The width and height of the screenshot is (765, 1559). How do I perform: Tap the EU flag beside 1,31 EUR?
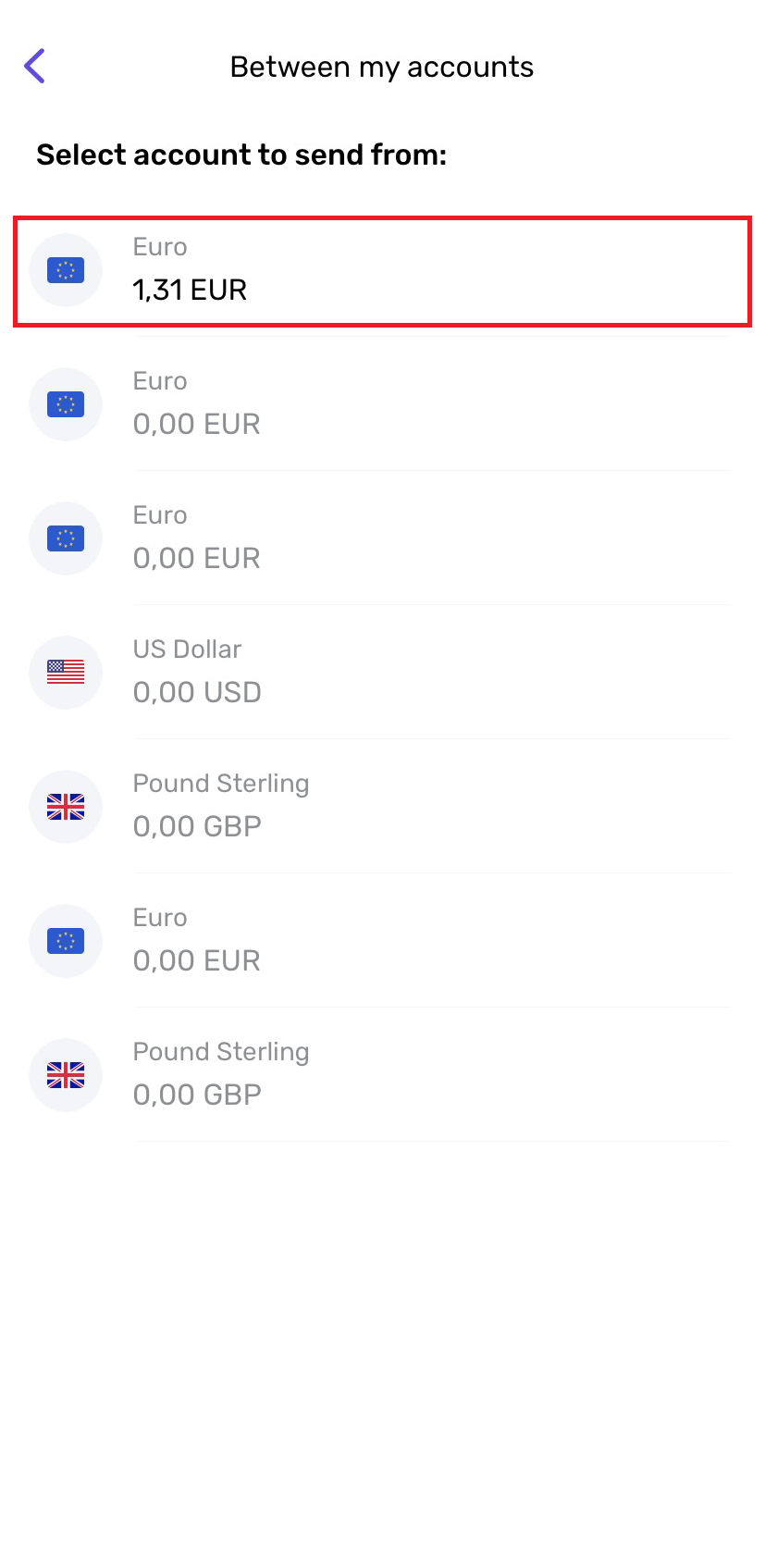tap(66, 270)
